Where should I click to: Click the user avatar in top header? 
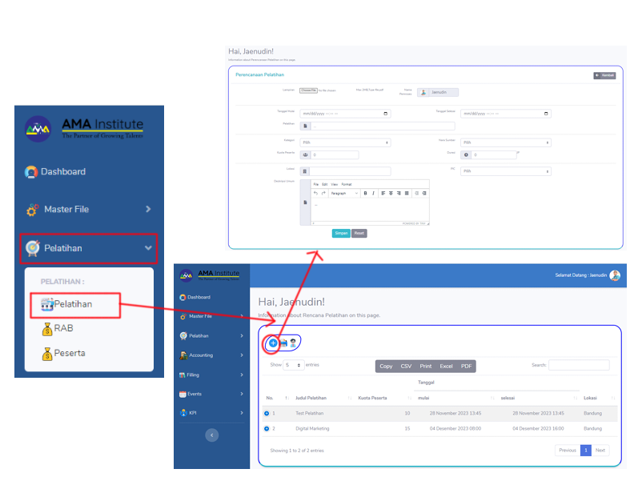(615, 275)
